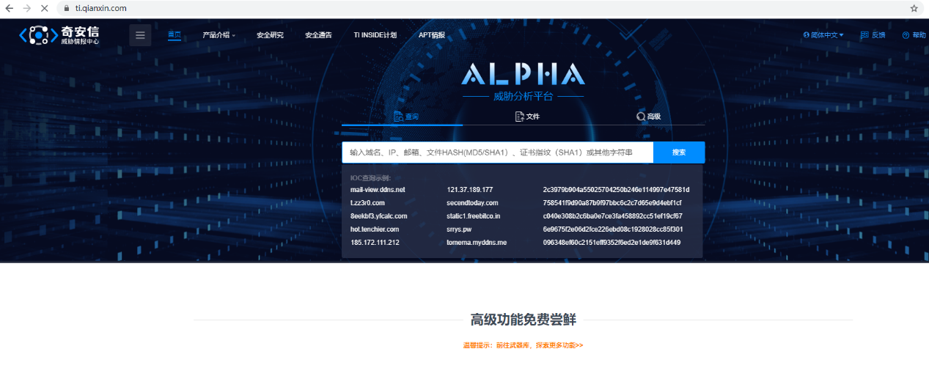Image resolution: width=929 pixels, height=379 pixels.
Task: Click the browser forward arrow
Action: (27, 8)
